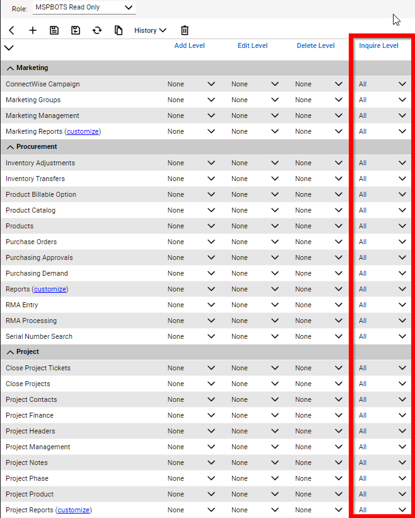Screen dimensions: 415x518
Task: Click the Save icon in toolbar
Action: click(x=54, y=30)
